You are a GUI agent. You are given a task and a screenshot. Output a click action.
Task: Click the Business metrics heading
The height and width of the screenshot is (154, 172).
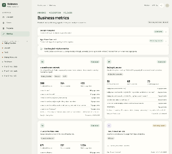[53, 18]
